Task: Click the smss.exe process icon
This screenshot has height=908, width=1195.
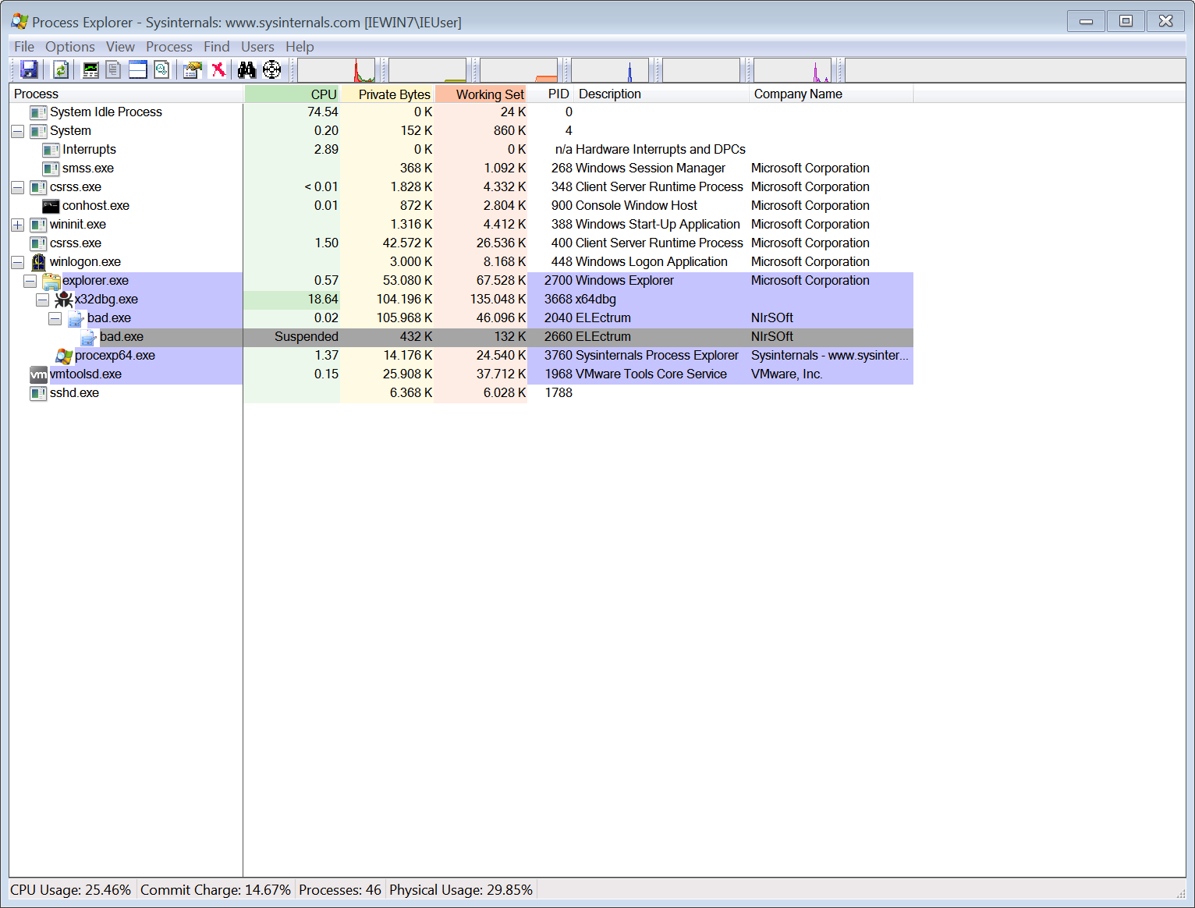Action: tap(51, 168)
